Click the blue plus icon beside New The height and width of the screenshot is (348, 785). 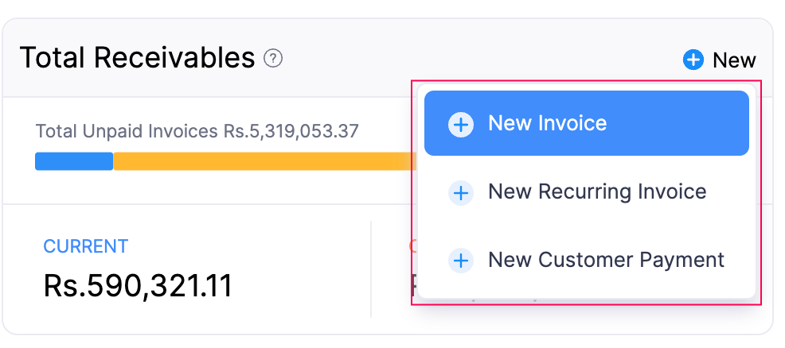tap(693, 60)
